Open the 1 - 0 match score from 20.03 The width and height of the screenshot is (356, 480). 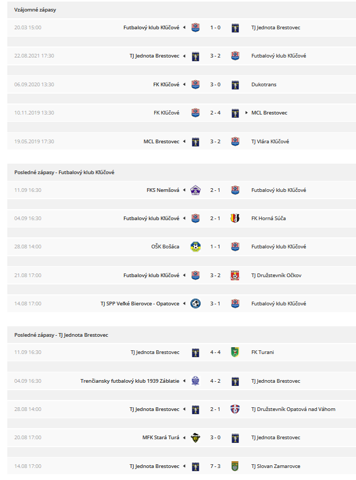click(215, 28)
